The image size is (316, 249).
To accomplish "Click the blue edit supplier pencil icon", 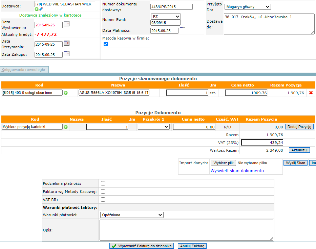I will (x=41, y=9).
